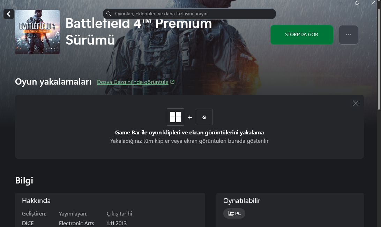Open STORE'DA GÖR button
The width and height of the screenshot is (381, 227).
pyautogui.click(x=301, y=35)
